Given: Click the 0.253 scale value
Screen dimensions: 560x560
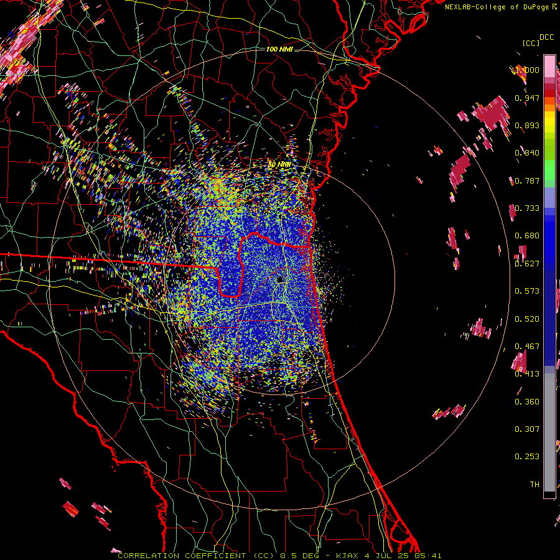Looking at the screenshot, I should [527, 457].
